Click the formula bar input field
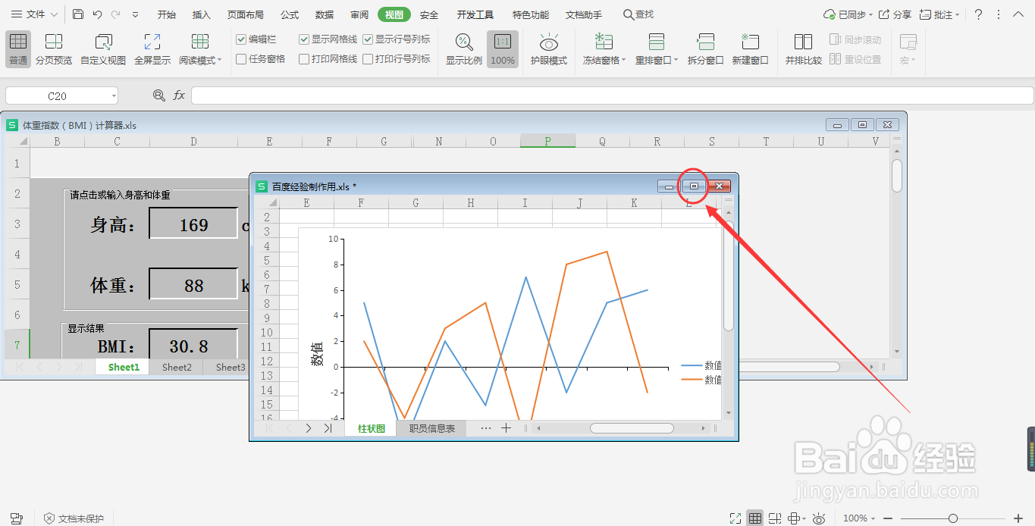This screenshot has height=526, width=1035. click(612, 95)
